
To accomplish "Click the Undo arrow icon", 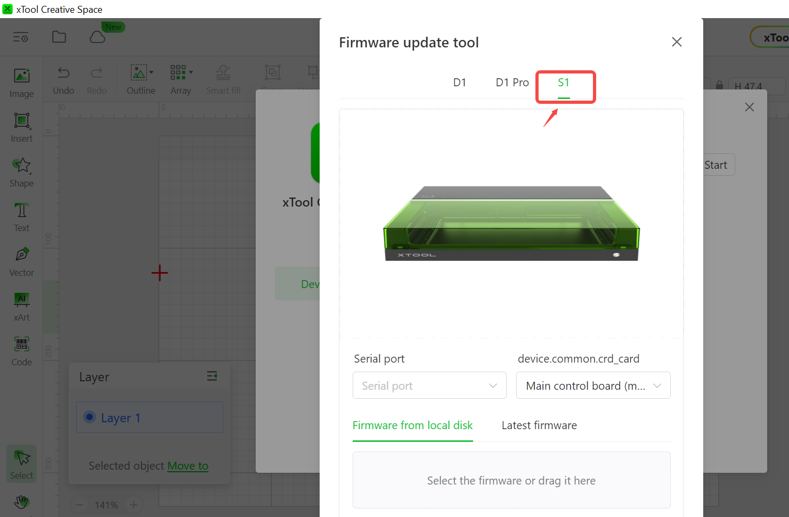I will click(63, 73).
